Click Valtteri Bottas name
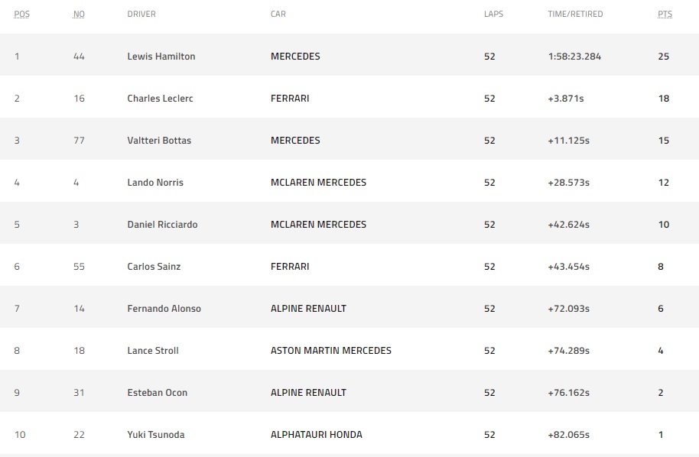The height and width of the screenshot is (457, 699). (159, 141)
